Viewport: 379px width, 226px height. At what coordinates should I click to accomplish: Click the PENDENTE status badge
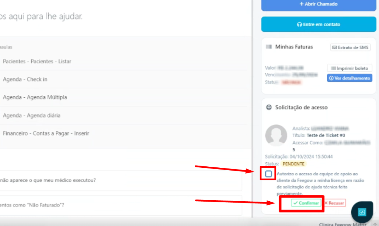[x=294, y=164]
